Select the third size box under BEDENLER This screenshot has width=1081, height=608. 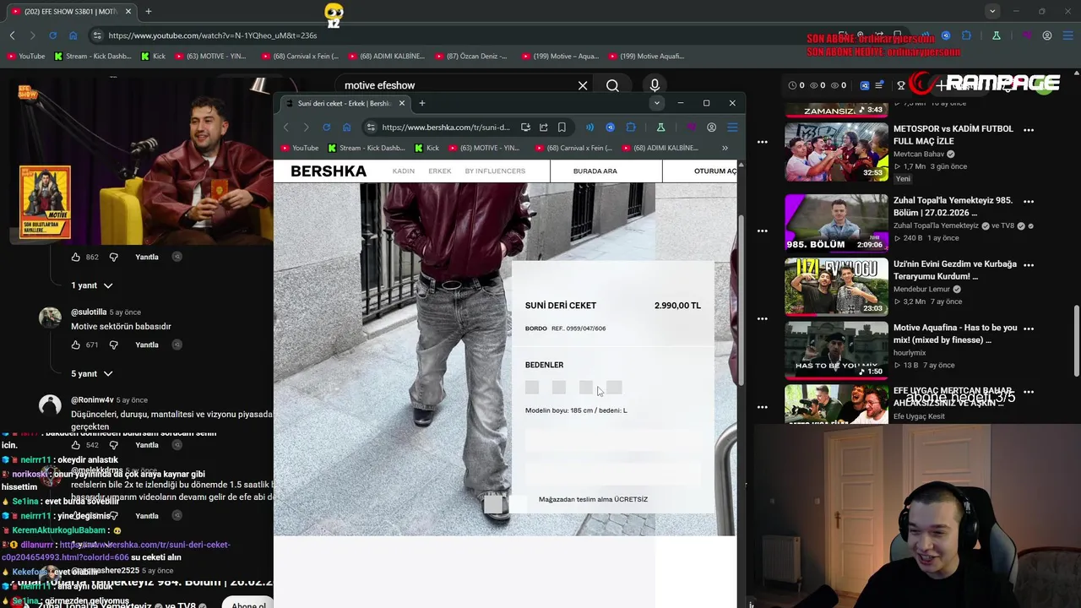(x=586, y=387)
